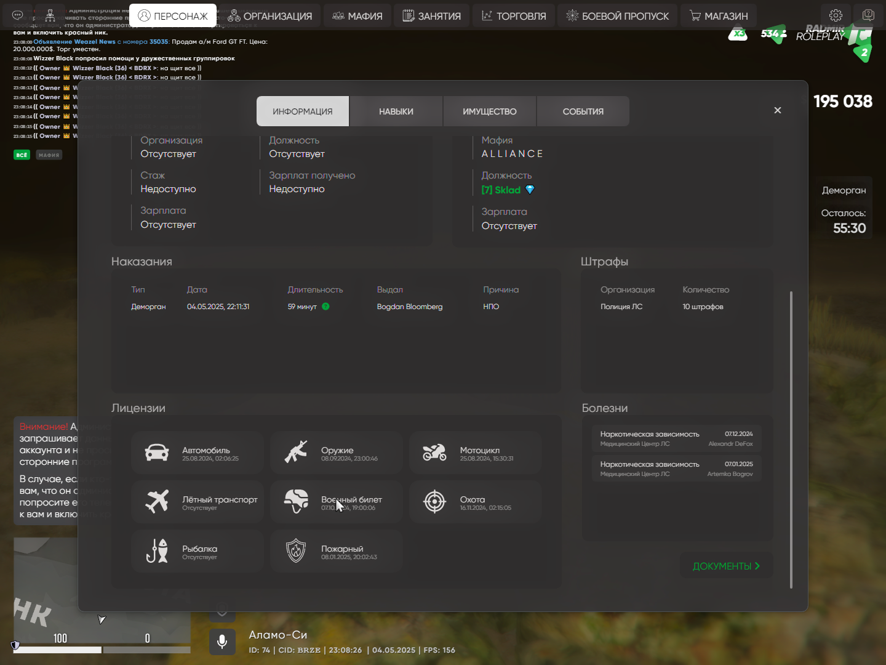Click the ALLIANCE mafia name

tap(512, 154)
